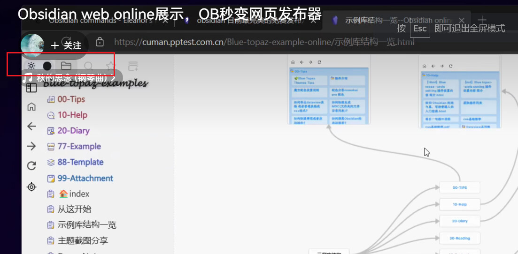Open the 主题截图分享 note

pyautogui.click(x=83, y=241)
